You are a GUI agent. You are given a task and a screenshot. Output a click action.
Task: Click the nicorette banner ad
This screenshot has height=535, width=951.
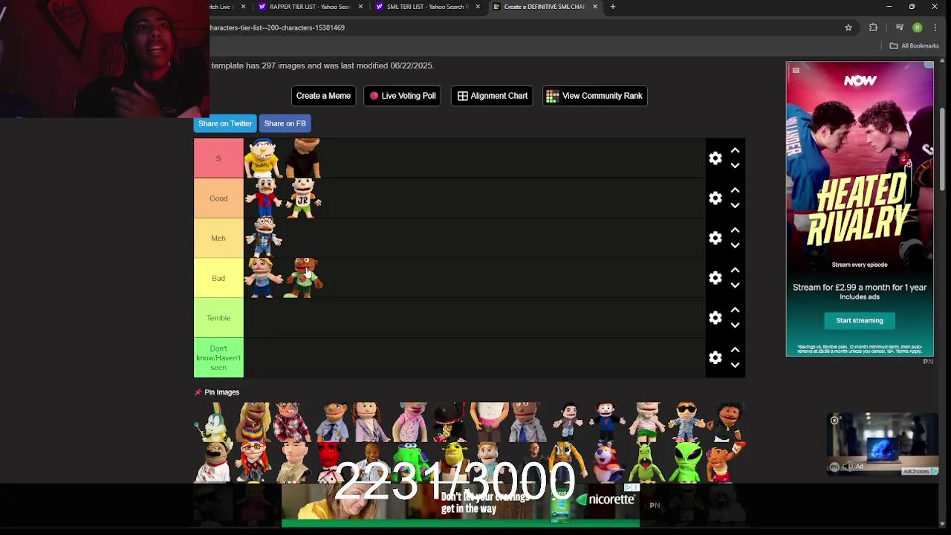(461, 505)
